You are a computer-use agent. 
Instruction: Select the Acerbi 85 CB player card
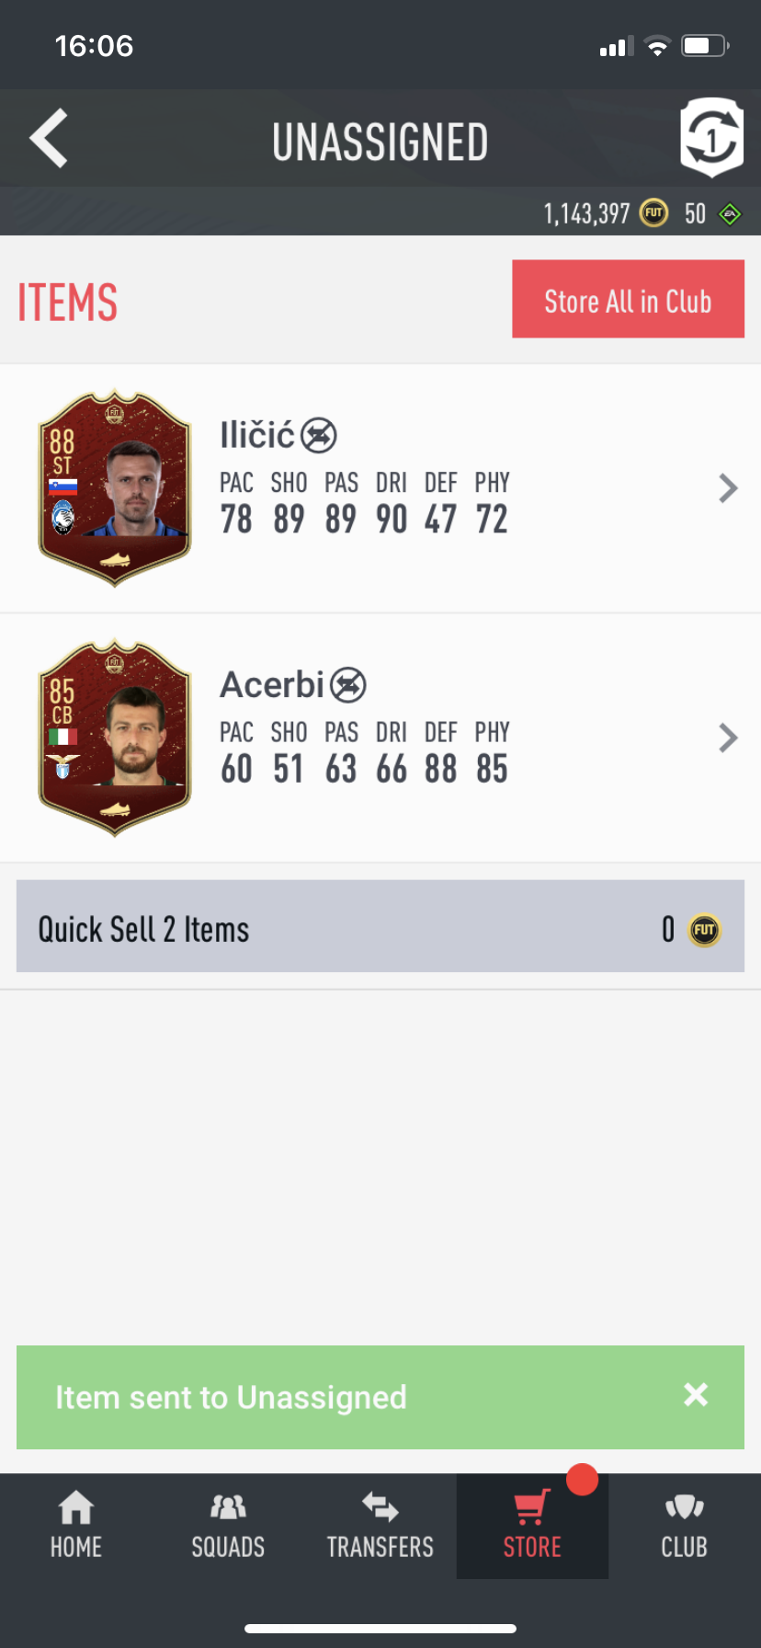point(115,738)
